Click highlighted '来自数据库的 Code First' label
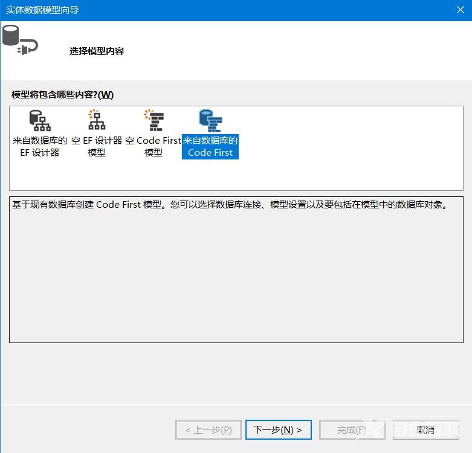The image size is (472, 453). (210, 146)
